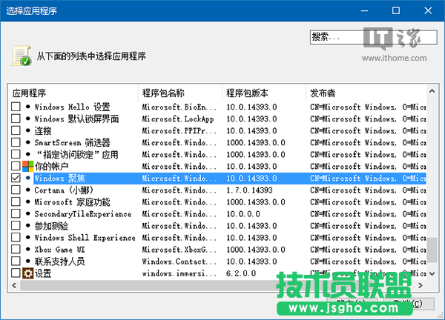This screenshot has width=445, height=320.
Task: Sort by the 程序包版本 column header
Action: pos(263,93)
